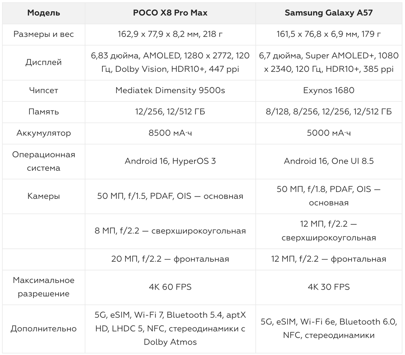Select the 4K 60 FPS cell
The width and height of the screenshot is (405, 355).
[x=170, y=287]
